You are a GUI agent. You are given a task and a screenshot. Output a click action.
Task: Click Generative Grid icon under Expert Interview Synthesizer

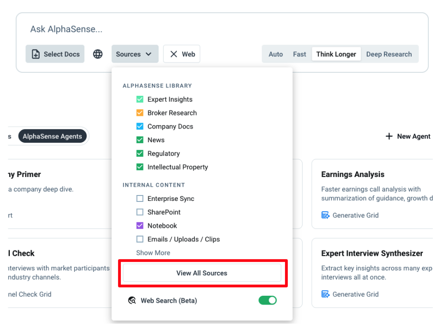pos(326,294)
